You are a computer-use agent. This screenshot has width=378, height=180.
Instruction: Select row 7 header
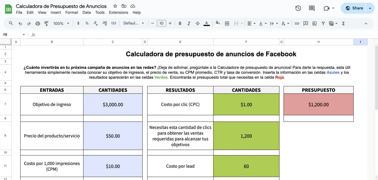6,104
